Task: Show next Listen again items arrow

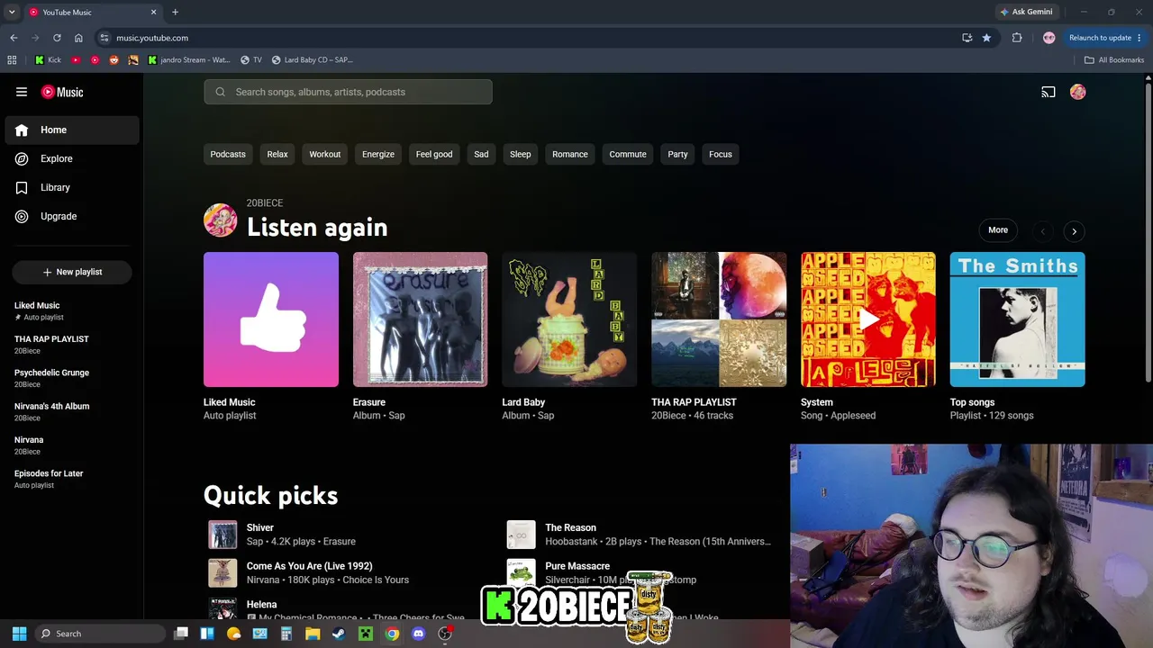Action: [x=1074, y=231]
